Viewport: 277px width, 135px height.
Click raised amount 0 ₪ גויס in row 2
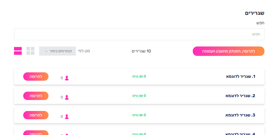pos(139,96)
